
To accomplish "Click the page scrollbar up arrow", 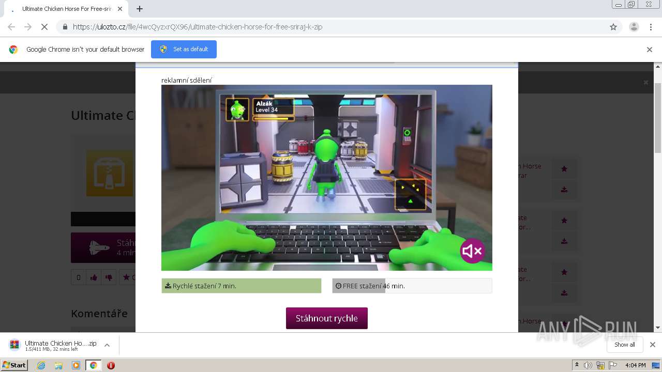I will pos(658,67).
